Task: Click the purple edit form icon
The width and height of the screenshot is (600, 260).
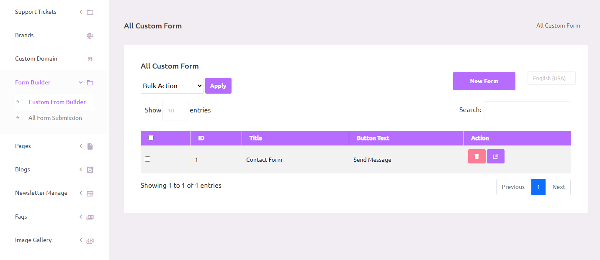Action: coord(495,156)
